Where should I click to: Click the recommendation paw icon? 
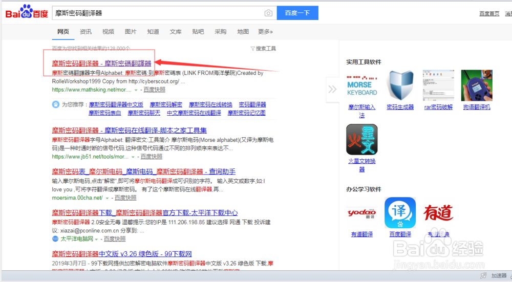pyautogui.click(x=56, y=104)
